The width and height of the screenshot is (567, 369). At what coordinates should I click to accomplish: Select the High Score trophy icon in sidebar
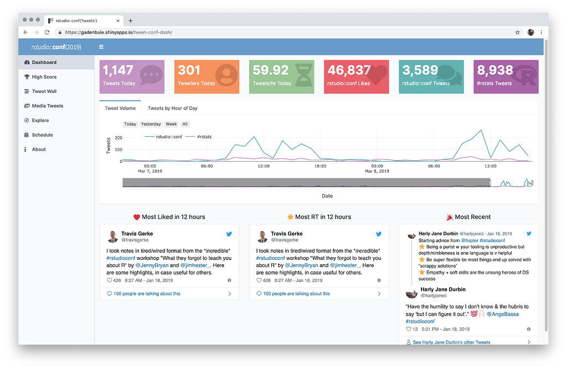click(28, 77)
